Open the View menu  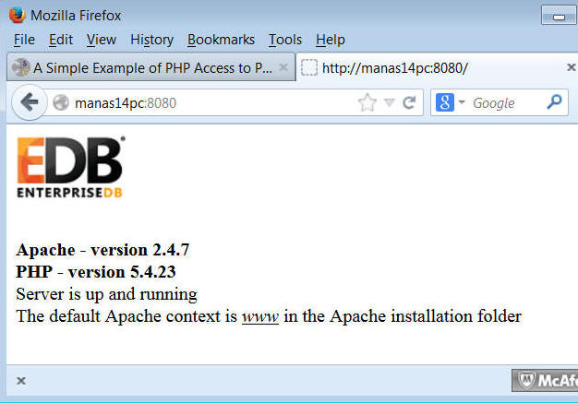pyautogui.click(x=102, y=40)
